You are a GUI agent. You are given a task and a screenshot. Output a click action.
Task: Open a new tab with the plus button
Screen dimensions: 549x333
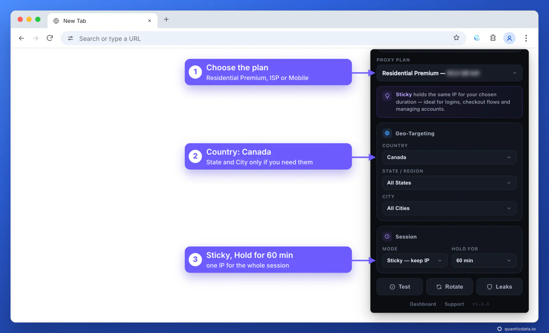point(166,20)
